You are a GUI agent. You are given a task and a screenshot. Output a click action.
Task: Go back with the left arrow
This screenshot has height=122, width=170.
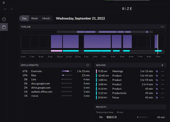point(5,9)
